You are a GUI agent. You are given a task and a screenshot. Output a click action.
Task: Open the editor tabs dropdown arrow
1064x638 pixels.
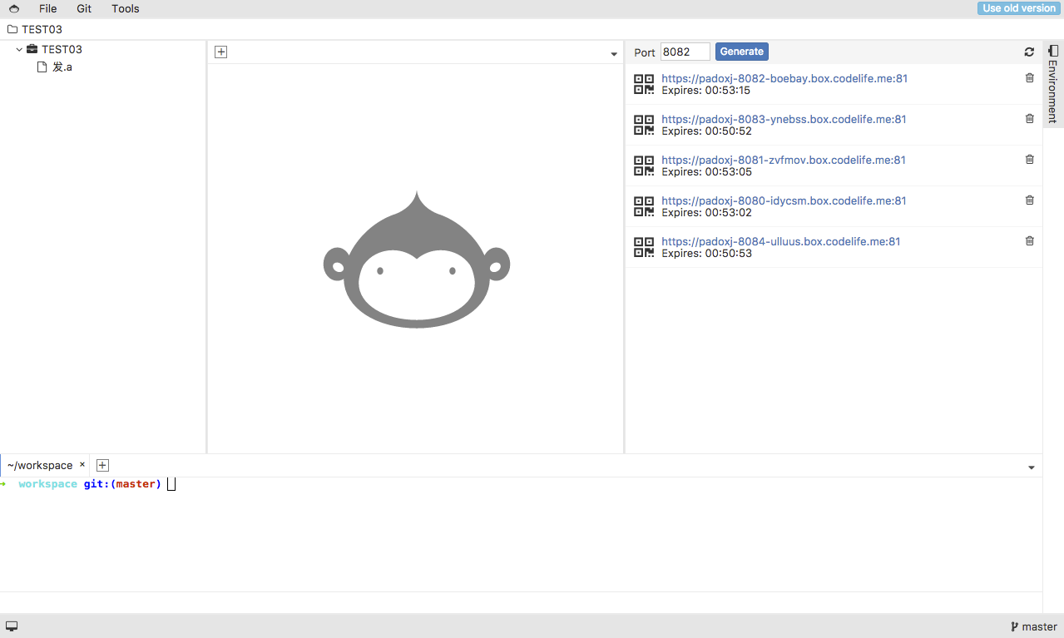(x=614, y=54)
